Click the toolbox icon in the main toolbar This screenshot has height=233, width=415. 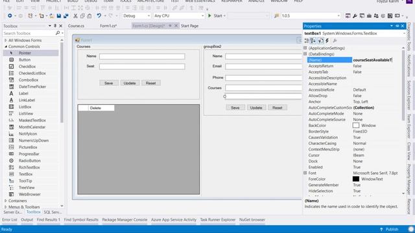(369, 16)
